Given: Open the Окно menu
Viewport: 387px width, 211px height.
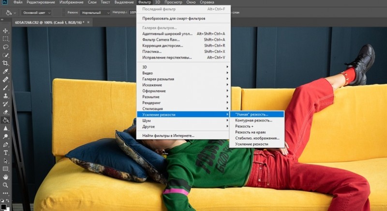Looking at the screenshot, I should [191, 2].
